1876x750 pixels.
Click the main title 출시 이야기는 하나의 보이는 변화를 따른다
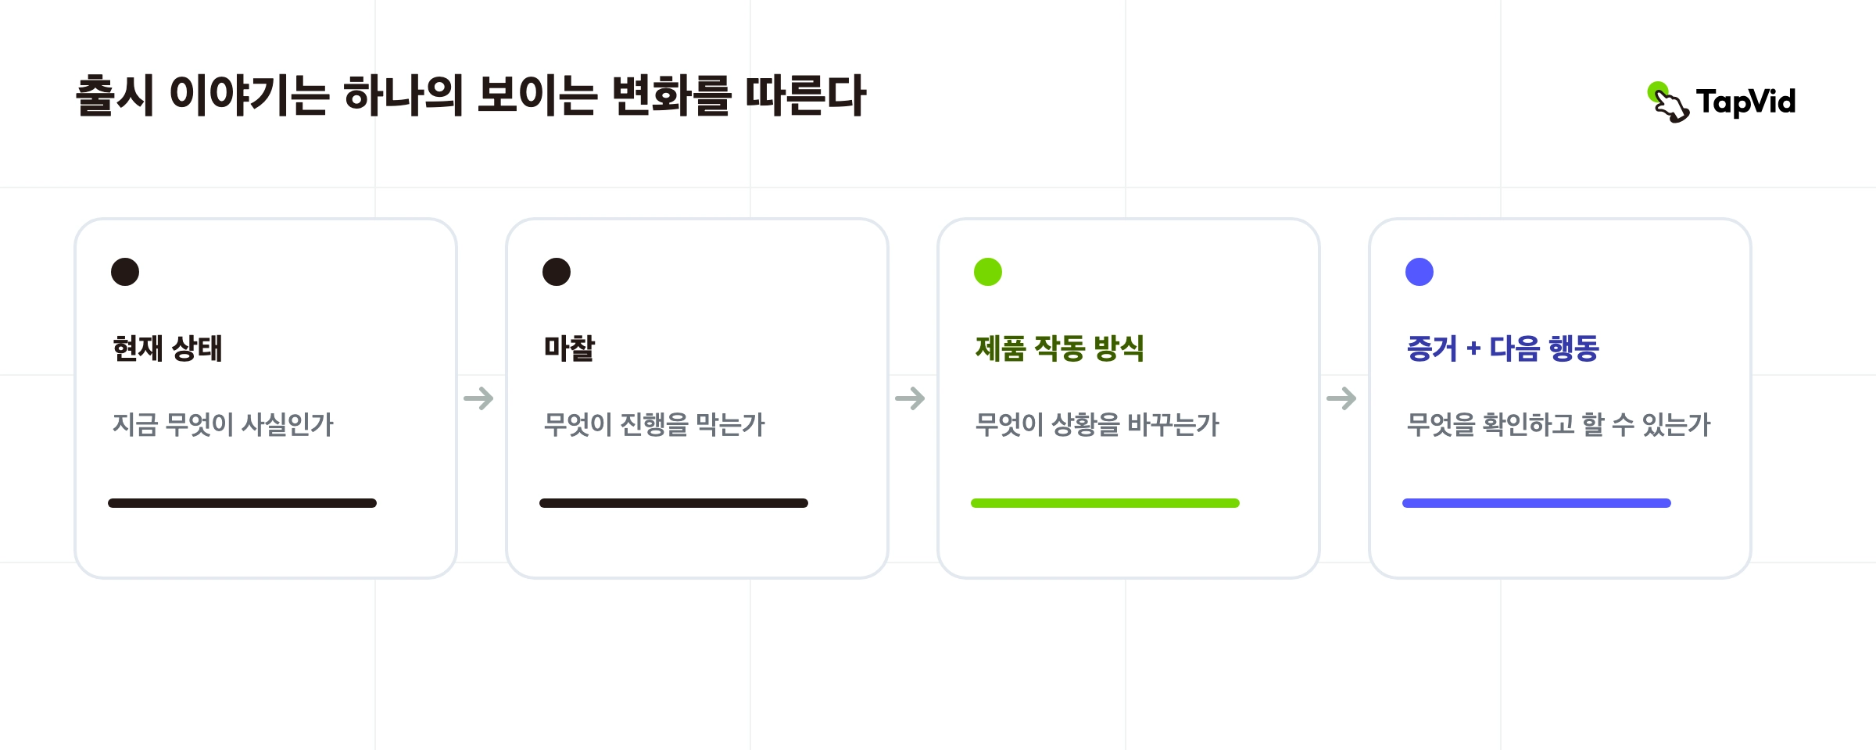point(471,96)
